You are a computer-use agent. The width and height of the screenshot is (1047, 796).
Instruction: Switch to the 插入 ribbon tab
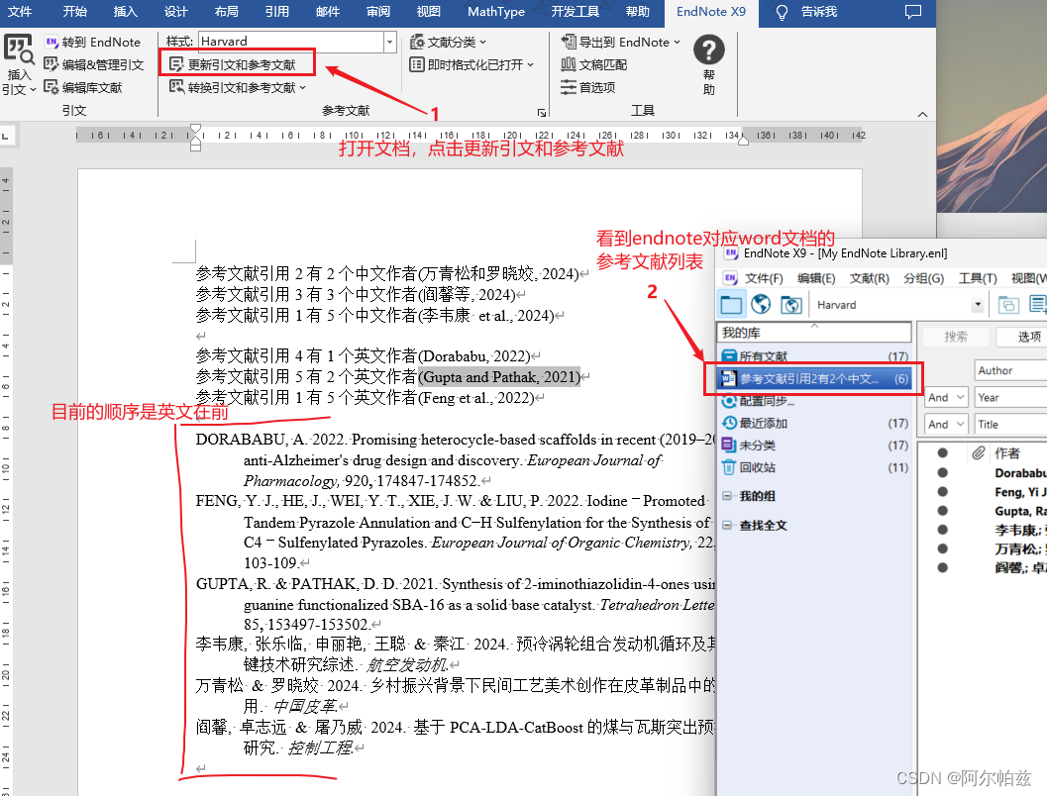pyautogui.click(x=125, y=11)
